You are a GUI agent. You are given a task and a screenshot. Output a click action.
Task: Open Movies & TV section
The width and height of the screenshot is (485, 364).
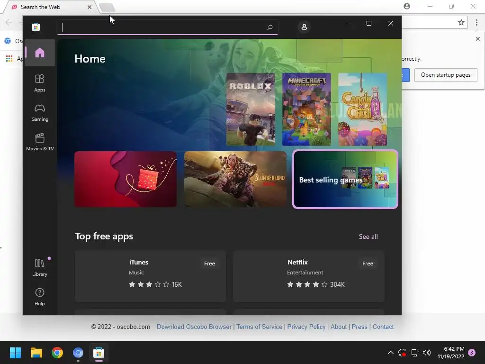(x=40, y=142)
